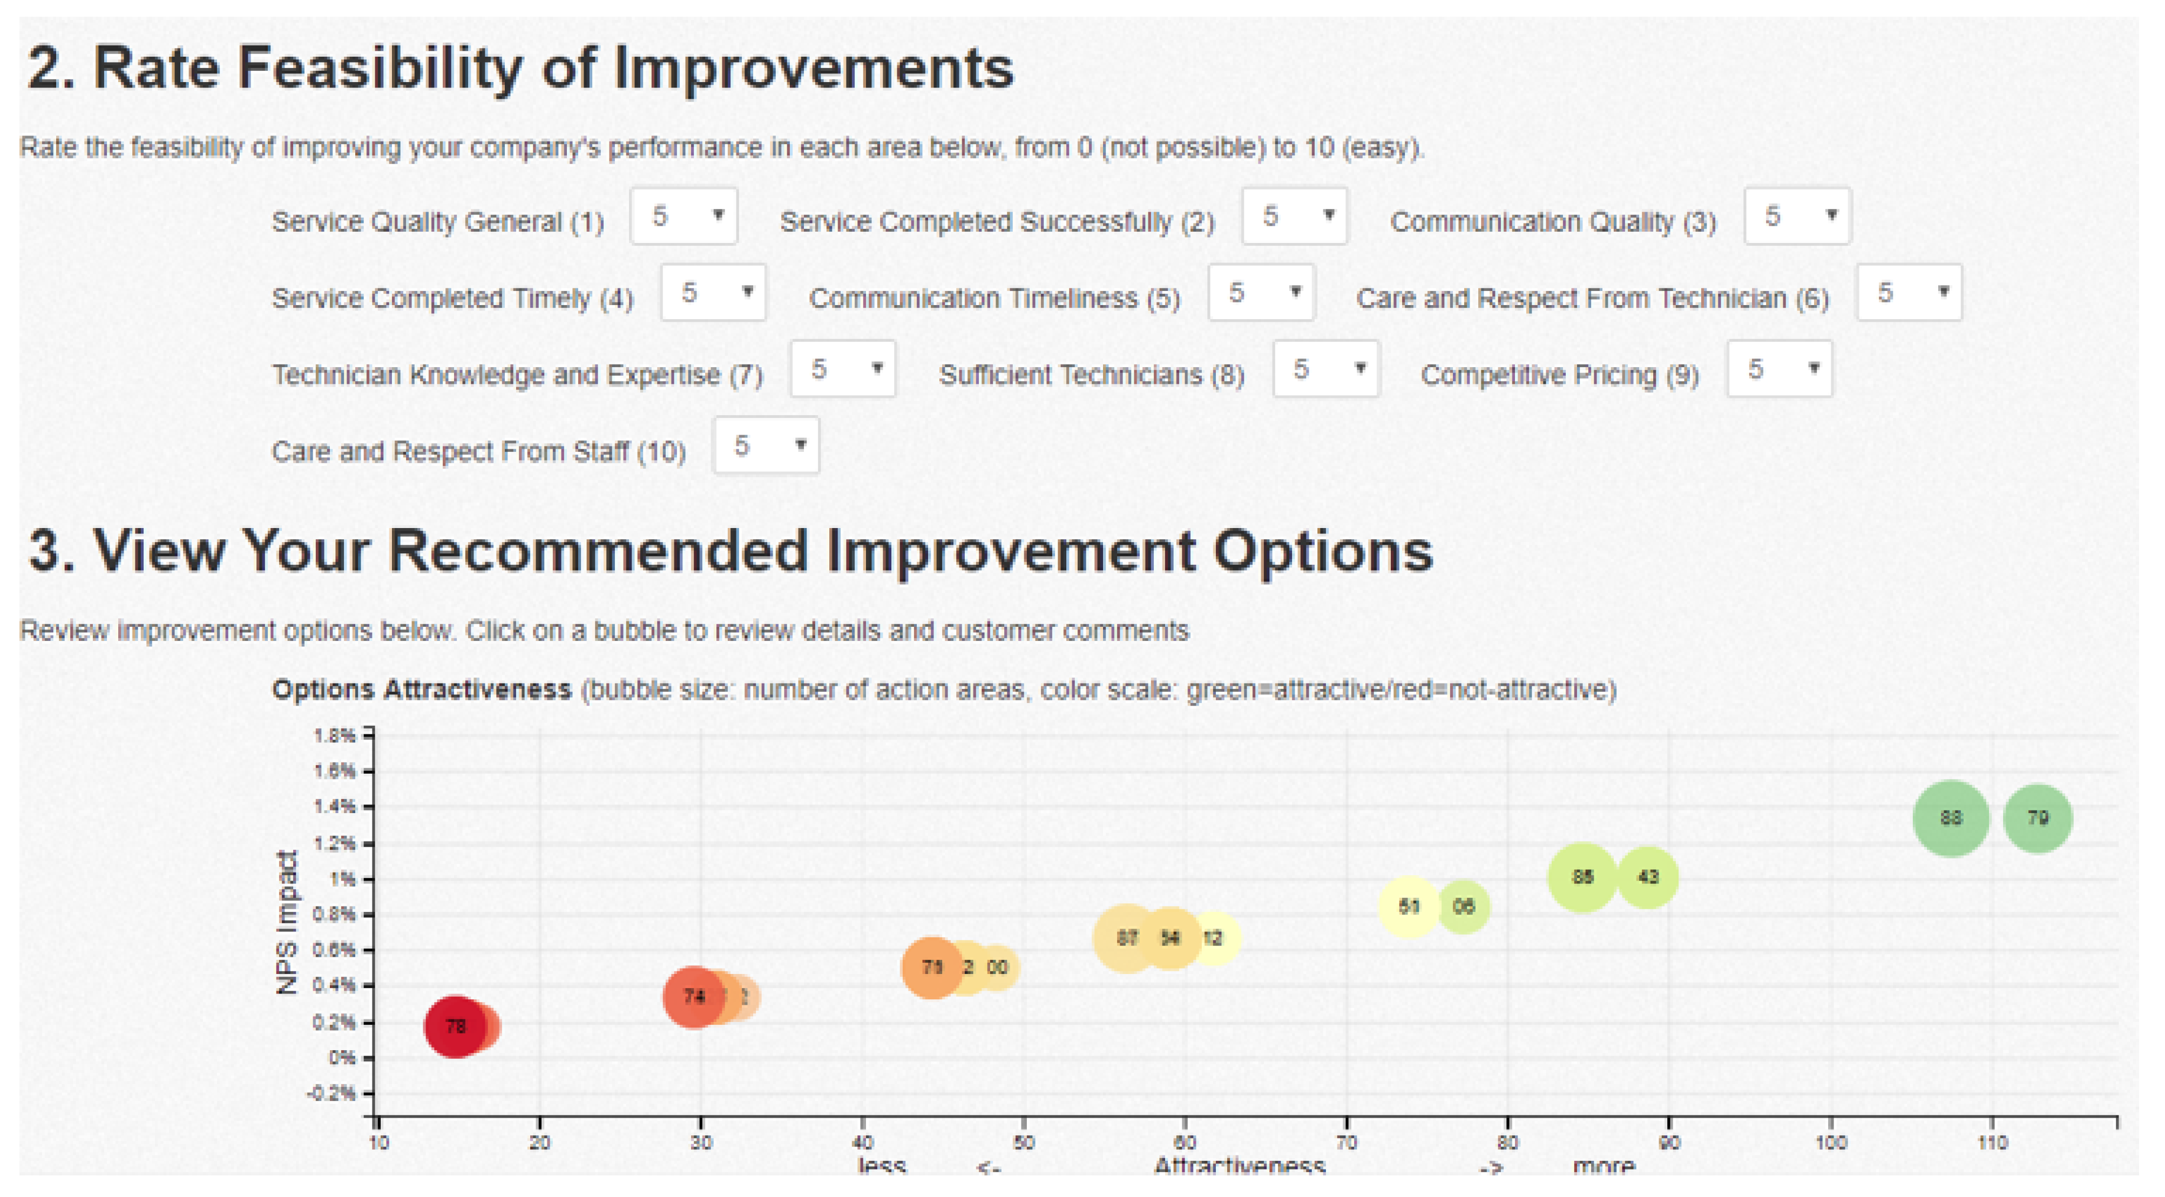Expand the Sufficient Technicians rating dropdown
This screenshot has width=2165, height=1197.
click(x=1325, y=370)
